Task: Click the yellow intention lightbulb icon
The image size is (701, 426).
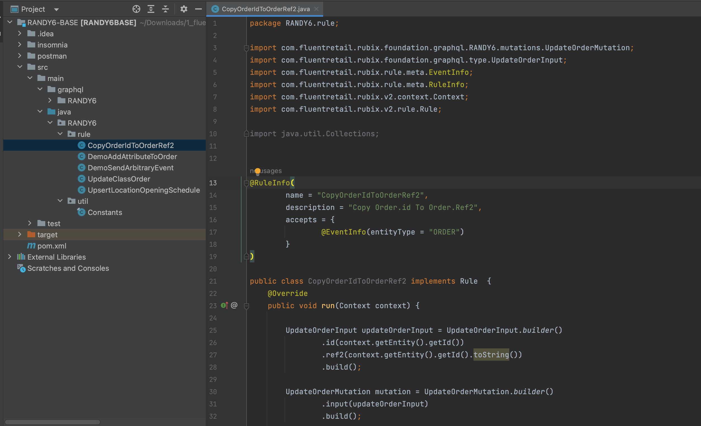Action: tap(257, 171)
